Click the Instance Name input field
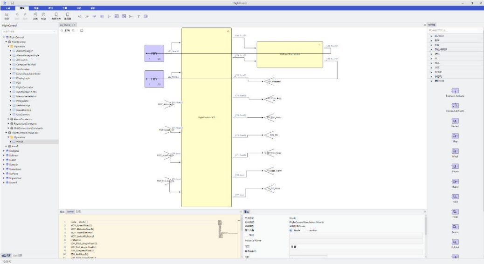 [x=356, y=241]
